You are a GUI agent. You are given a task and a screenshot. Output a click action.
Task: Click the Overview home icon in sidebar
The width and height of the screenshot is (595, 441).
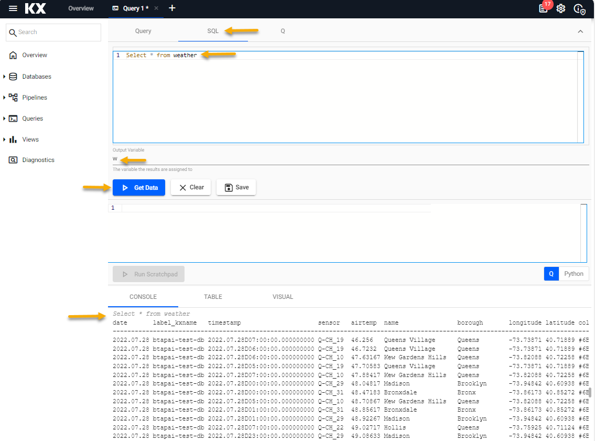coord(13,56)
